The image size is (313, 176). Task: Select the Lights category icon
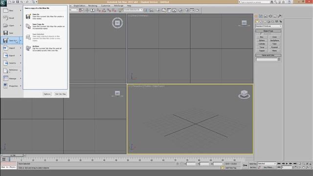pyautogui.click(x=265, y=22)
